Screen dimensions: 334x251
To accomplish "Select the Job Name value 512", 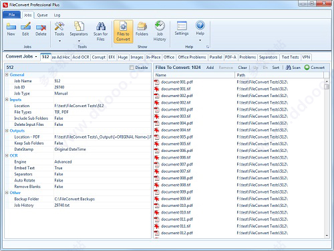I will pyautogui.click(x=57, y=81).
